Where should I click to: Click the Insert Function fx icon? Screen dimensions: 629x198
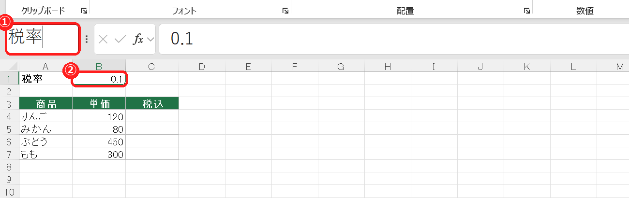click(x=138, y=40)
